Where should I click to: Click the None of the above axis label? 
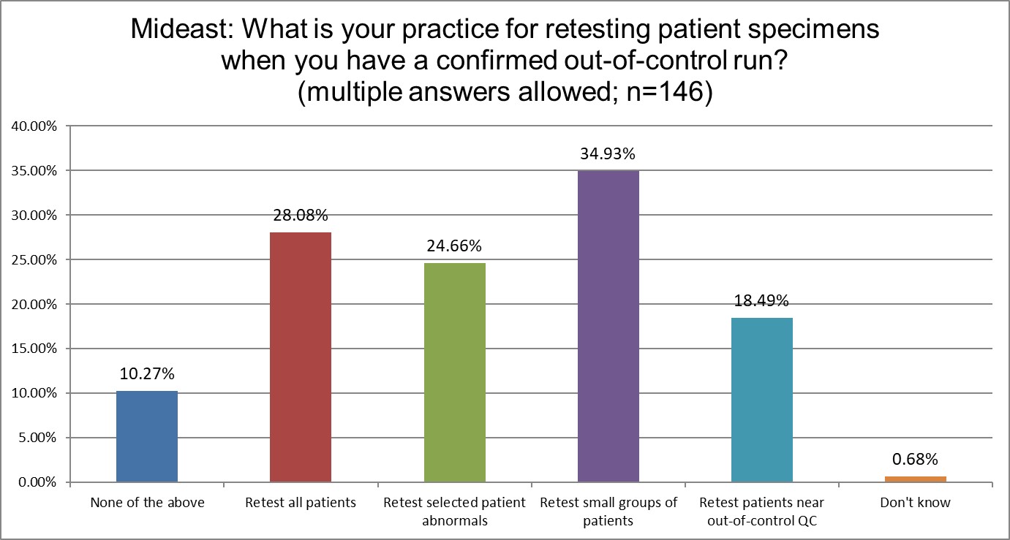click(x=147, y=503)
